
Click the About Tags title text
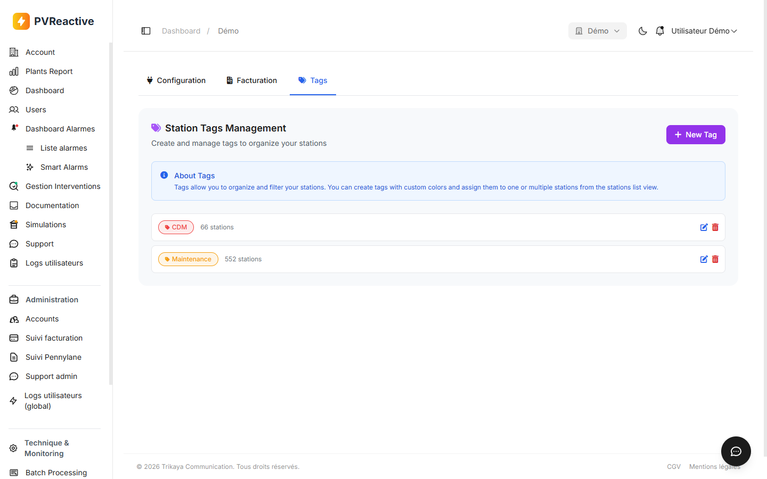pyautogui.click(x=194, y=176)
